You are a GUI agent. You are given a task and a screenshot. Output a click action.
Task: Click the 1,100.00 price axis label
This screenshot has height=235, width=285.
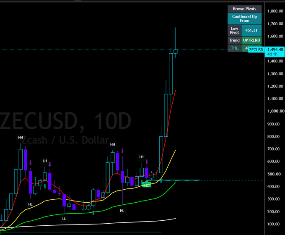click(x=275, y=99)
